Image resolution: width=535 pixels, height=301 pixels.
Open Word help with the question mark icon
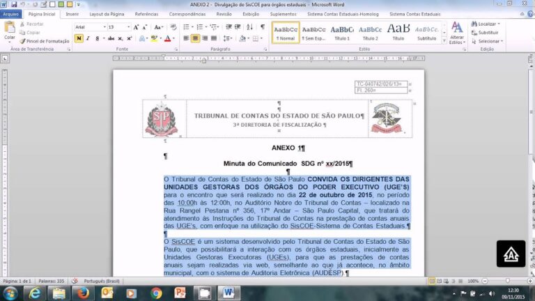[531, 14]
